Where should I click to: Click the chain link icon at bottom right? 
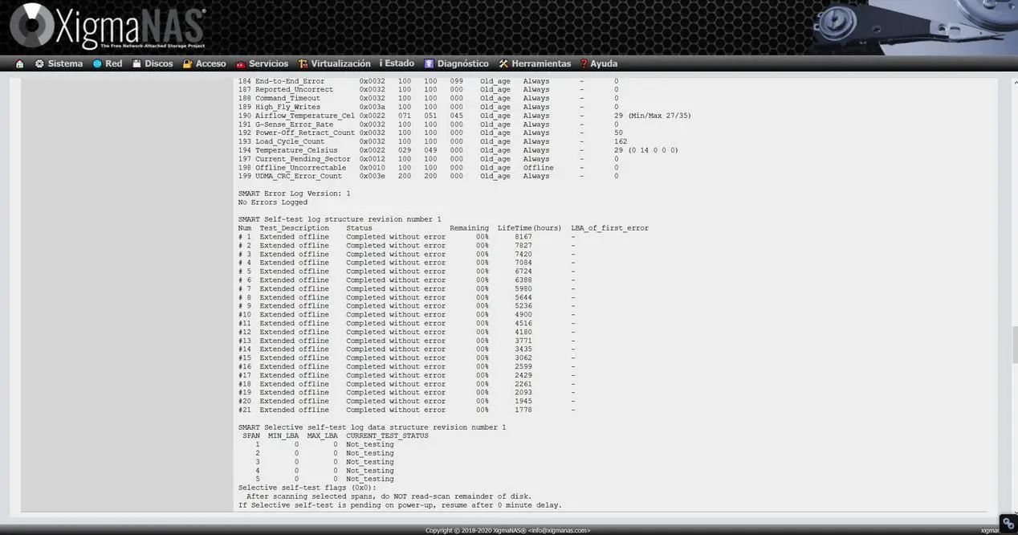(1008, 523)
